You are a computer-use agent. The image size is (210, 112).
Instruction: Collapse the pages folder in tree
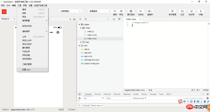(79, 24)
